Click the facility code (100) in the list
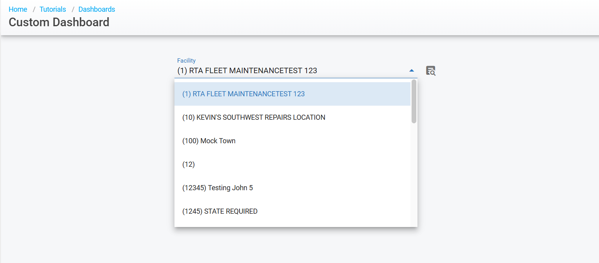The width and height of the screenshot is (599, 263). 191,141
